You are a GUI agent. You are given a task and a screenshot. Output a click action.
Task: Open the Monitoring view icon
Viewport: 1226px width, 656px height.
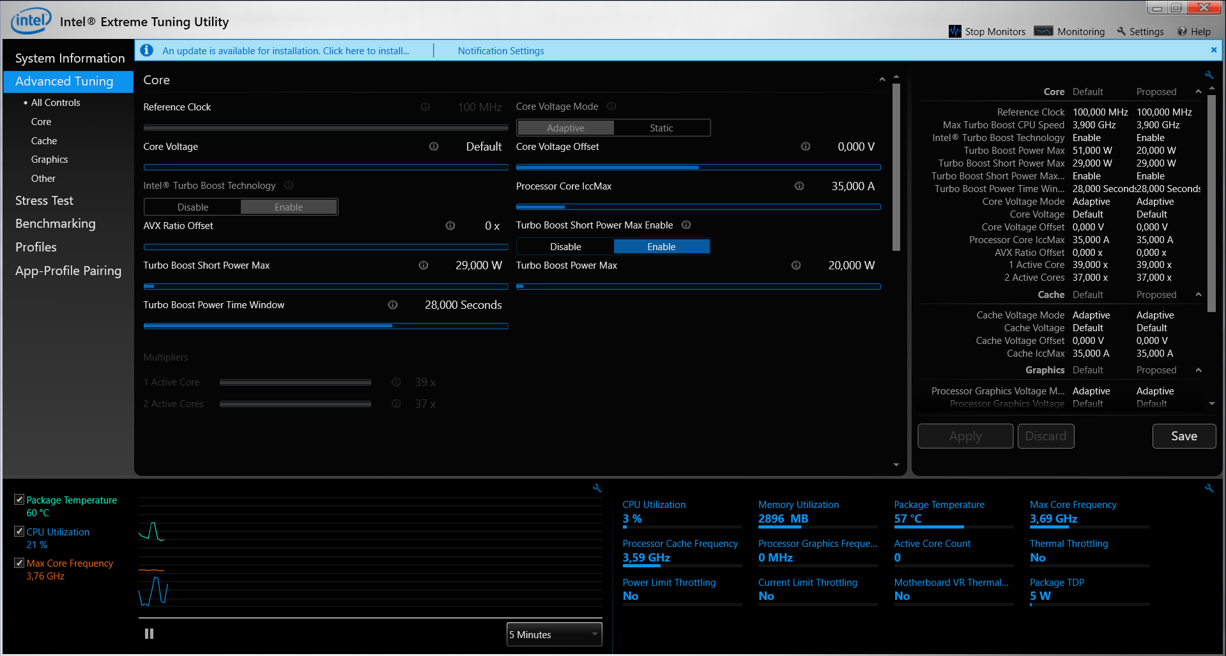pyautogui.click(x=1043, y=31)
